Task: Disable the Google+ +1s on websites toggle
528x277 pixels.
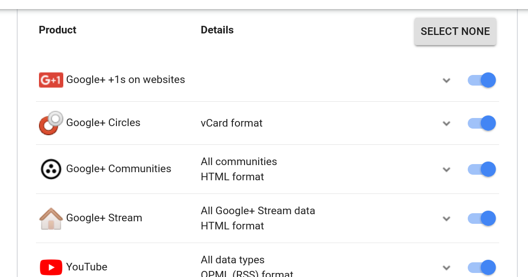Action: 481,80
